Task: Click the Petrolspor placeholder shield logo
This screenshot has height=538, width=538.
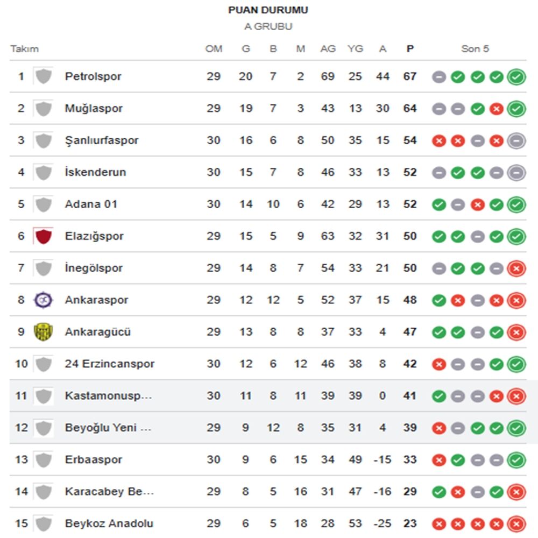Action: pos(43,76)
